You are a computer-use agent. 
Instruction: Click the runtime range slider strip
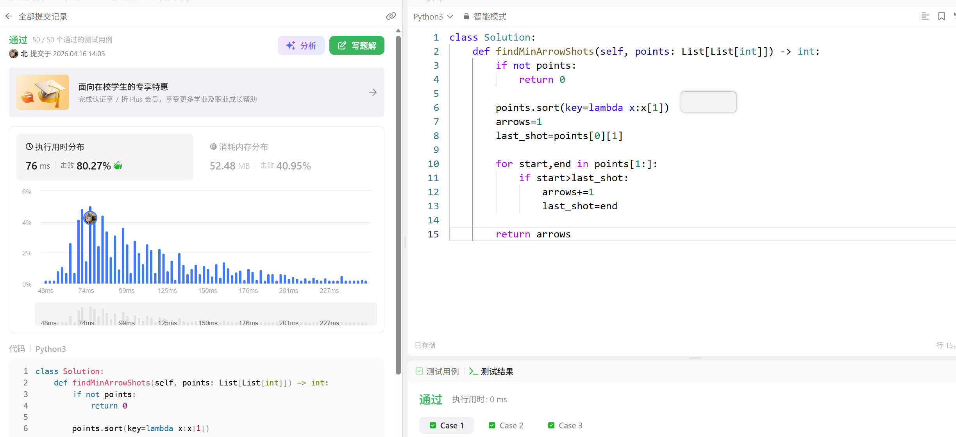(x=205, y=314)
